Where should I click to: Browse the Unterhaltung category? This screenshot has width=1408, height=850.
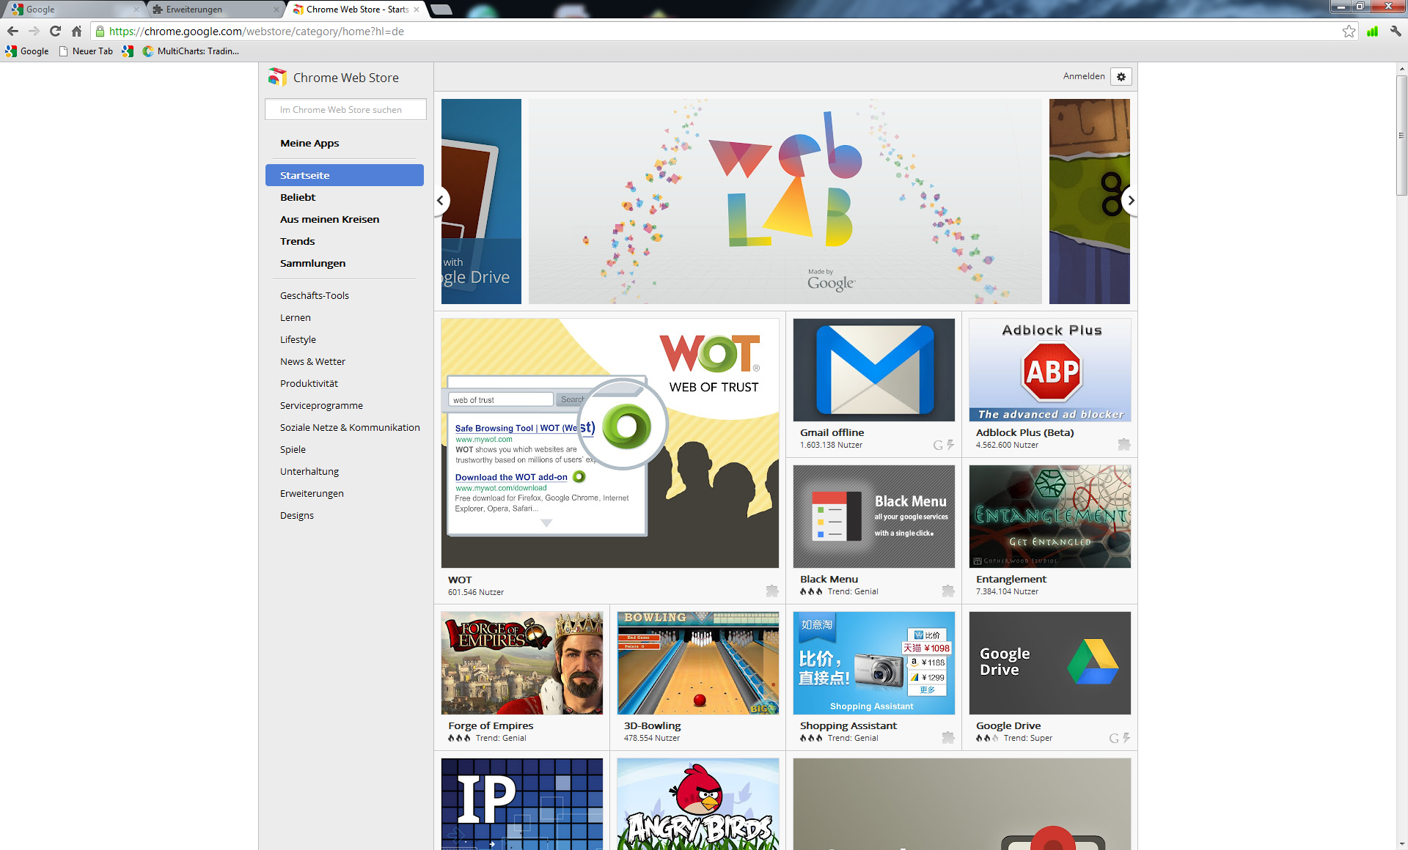[x=309, y=471]
